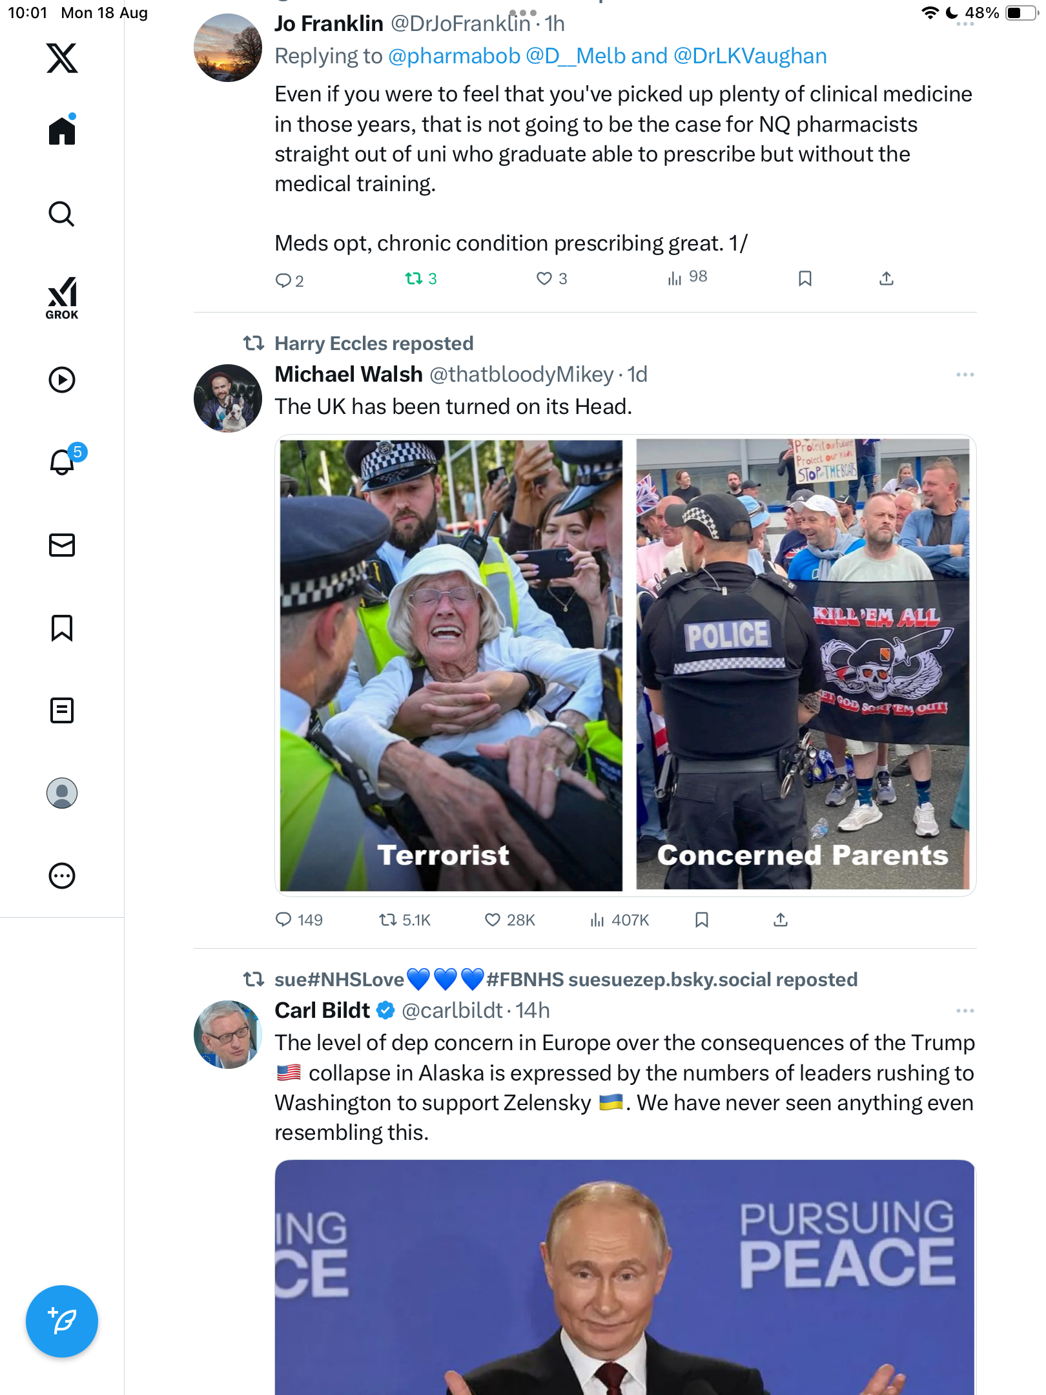The height and width of the screenshot is (1395, 1046).
Task: Open Messages envelope icon
Action: [62, 545]
